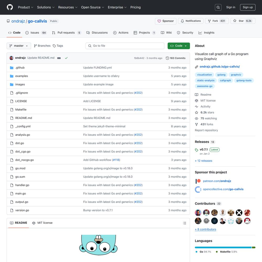This screenshot has height=262, width=262.
Task: Expand the Resources menu
Action: click(68, 7)
